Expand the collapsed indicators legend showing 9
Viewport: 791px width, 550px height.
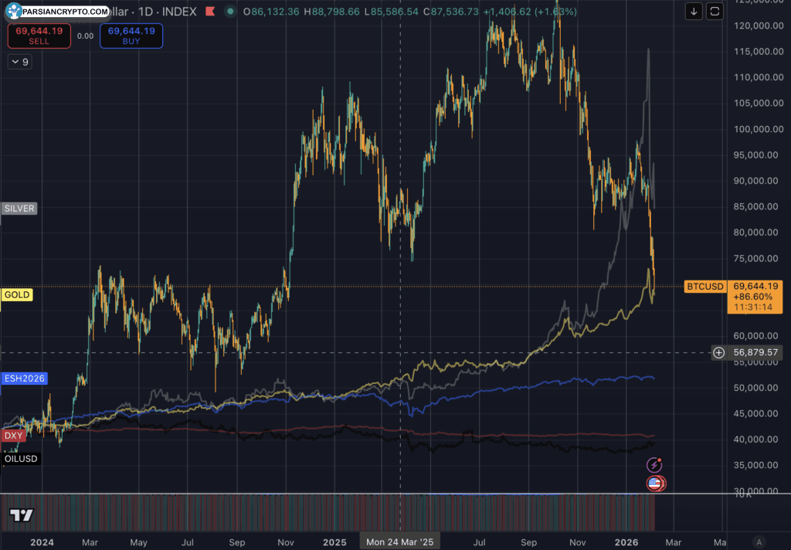pyautogui.click(x=20, y=62)
